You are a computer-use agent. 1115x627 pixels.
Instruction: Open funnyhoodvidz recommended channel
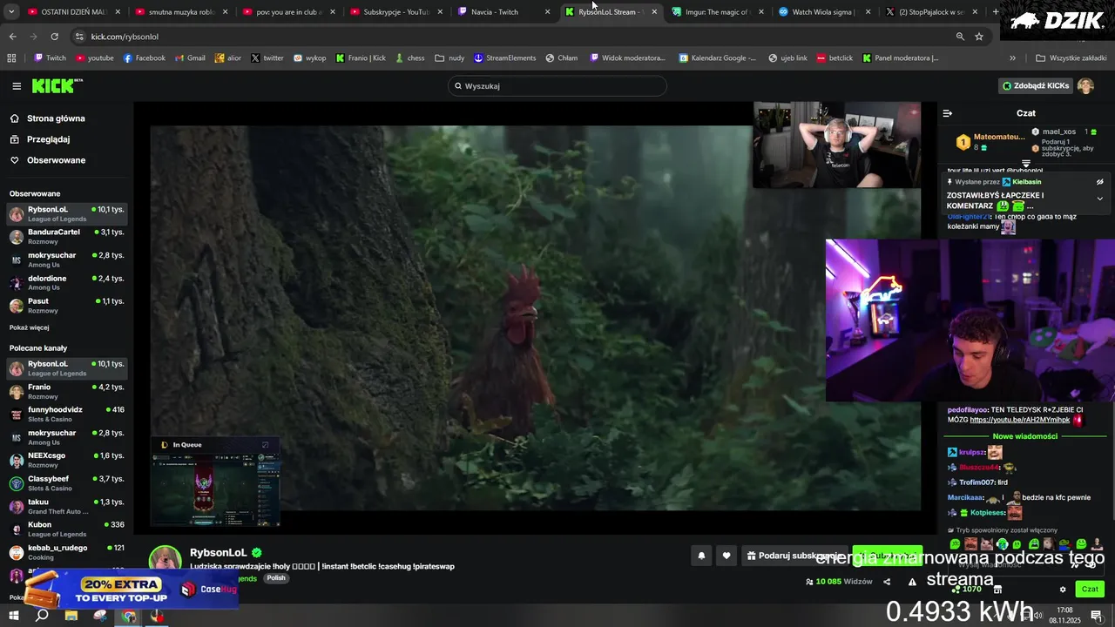[67, 414]
